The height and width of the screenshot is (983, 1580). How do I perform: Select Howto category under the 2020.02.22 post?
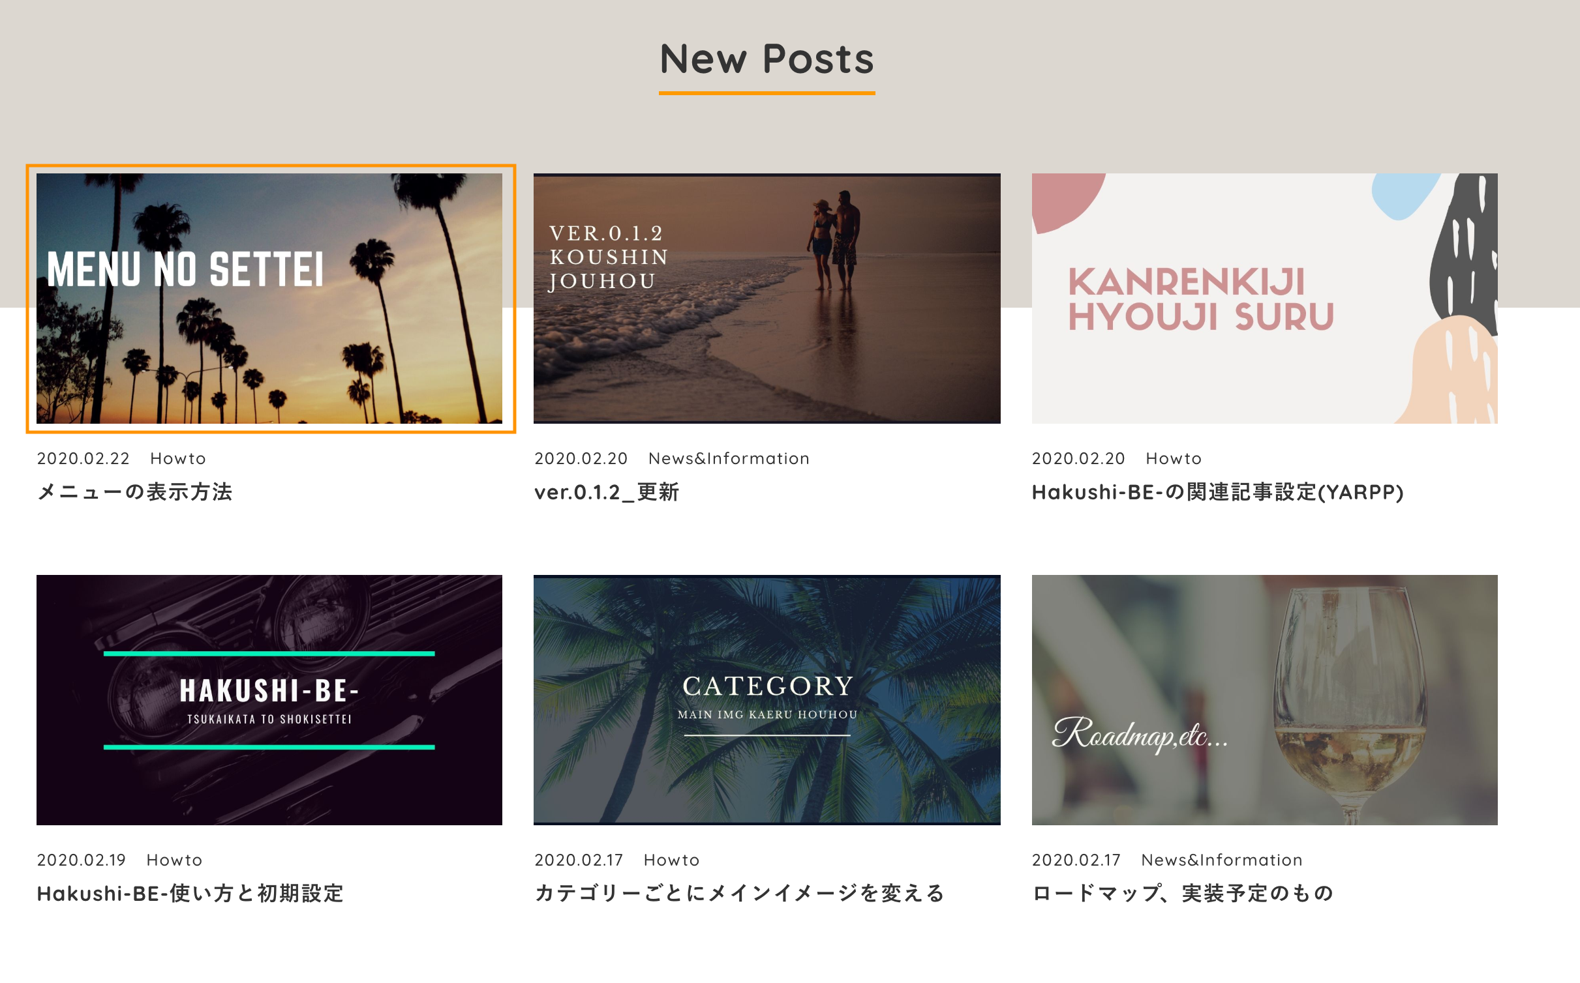[x=178, y=458]
